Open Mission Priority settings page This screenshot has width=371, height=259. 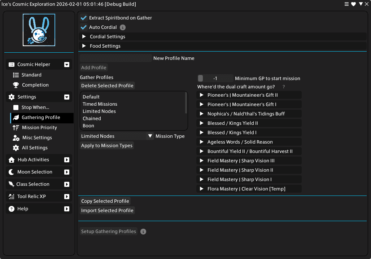pyautogui.click(x=39, y=128)
